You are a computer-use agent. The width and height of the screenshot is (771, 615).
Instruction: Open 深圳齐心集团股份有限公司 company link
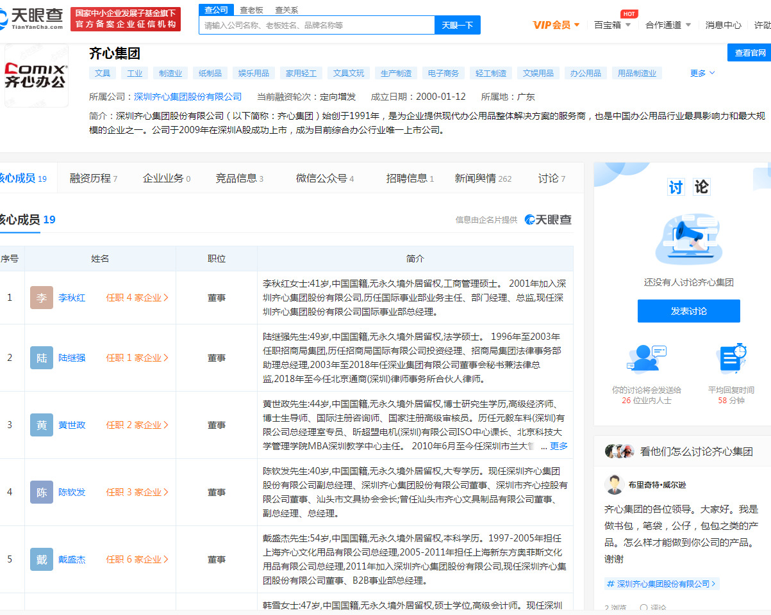click(188, 97)
